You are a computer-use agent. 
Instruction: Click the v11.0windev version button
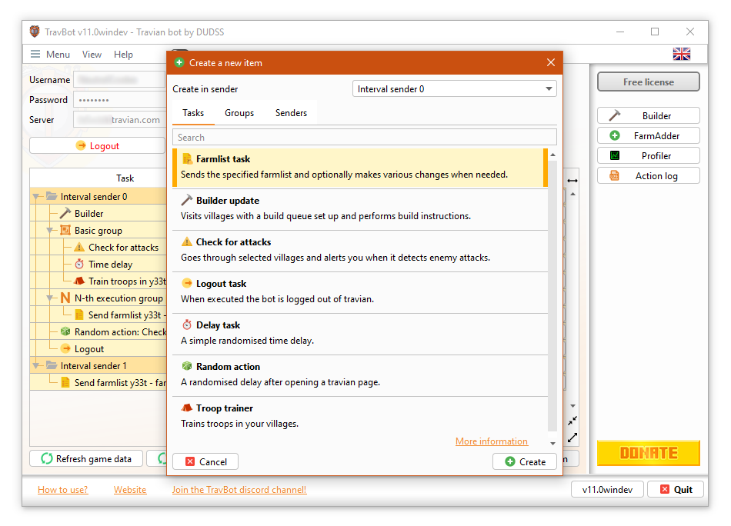[607, 489]
